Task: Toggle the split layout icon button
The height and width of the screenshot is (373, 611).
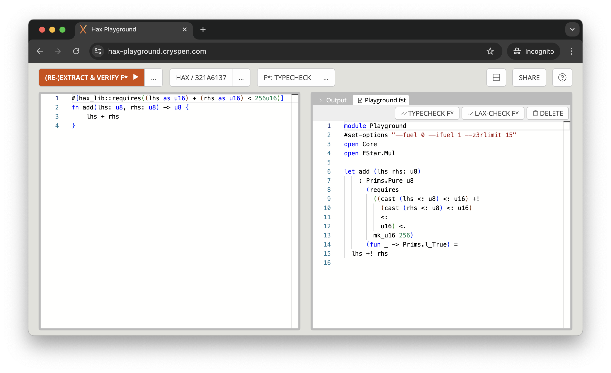Action: tap(496, 78)
